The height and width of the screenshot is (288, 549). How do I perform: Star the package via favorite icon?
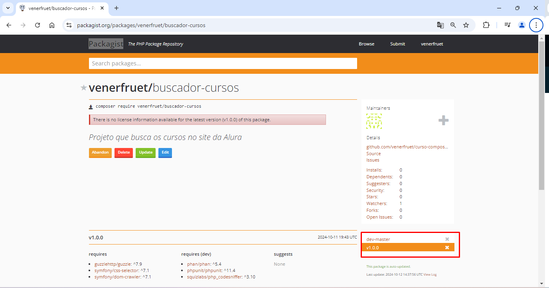pos(84,88)
